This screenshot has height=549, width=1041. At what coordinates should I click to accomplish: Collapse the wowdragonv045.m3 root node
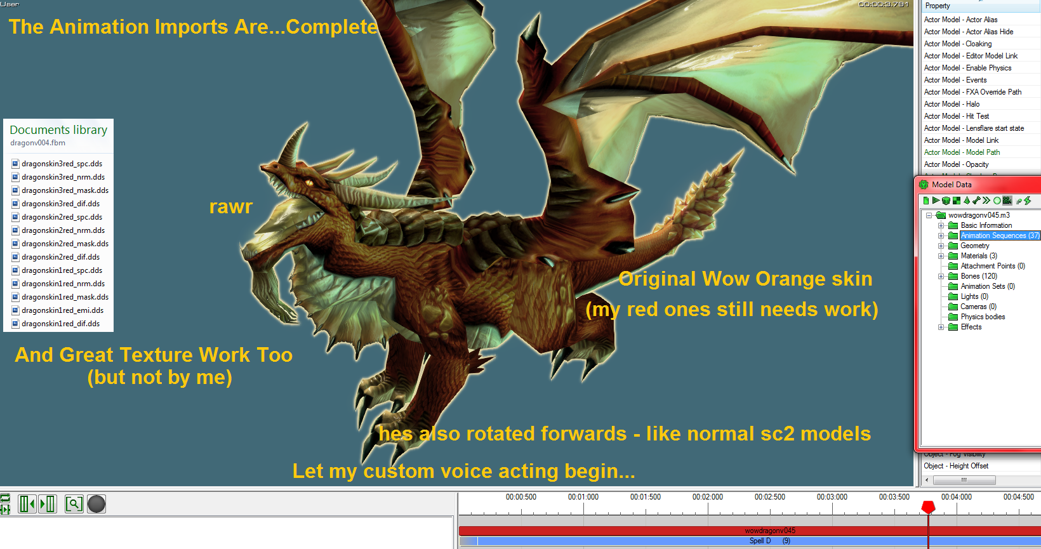click(930, 215)
